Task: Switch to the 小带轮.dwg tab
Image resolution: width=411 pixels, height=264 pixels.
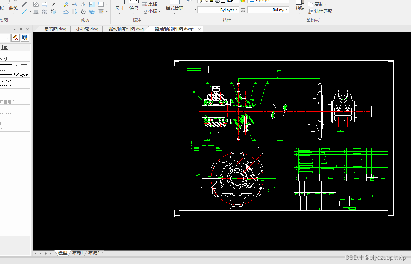Action: (87, 29)
